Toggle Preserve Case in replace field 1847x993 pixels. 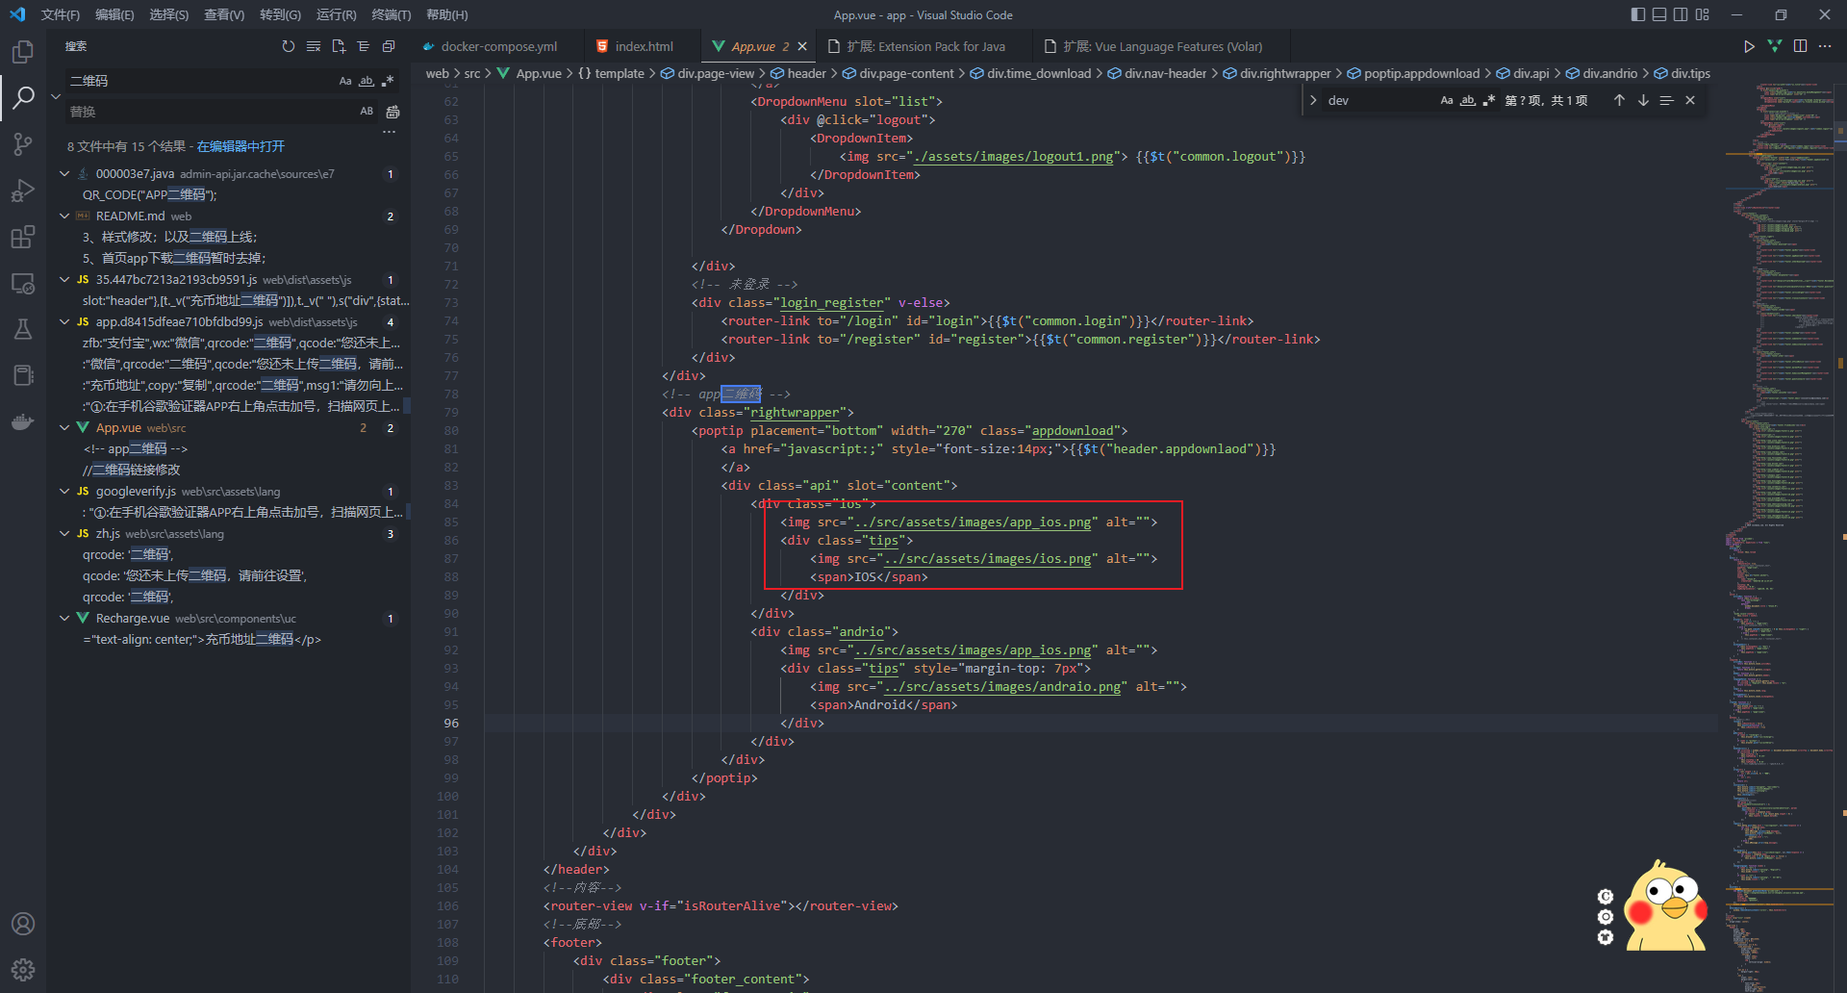pos(367,112)
